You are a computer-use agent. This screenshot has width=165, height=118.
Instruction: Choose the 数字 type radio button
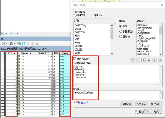coord(121,26)
